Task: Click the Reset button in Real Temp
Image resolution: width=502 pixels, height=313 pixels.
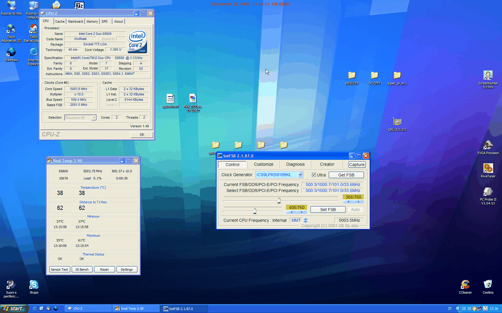Action: 104,269
